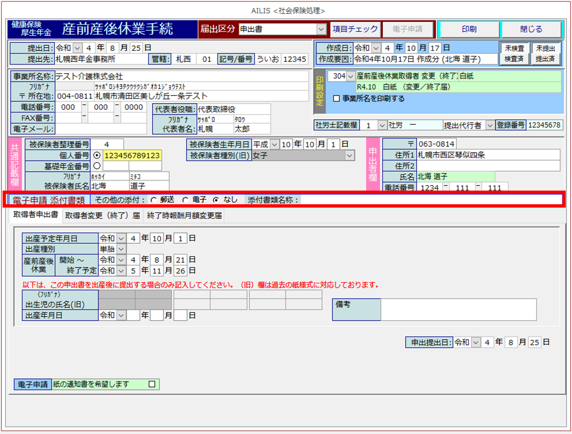Click the 印刷 print button
572x434 pixels.
pos(469,29)
